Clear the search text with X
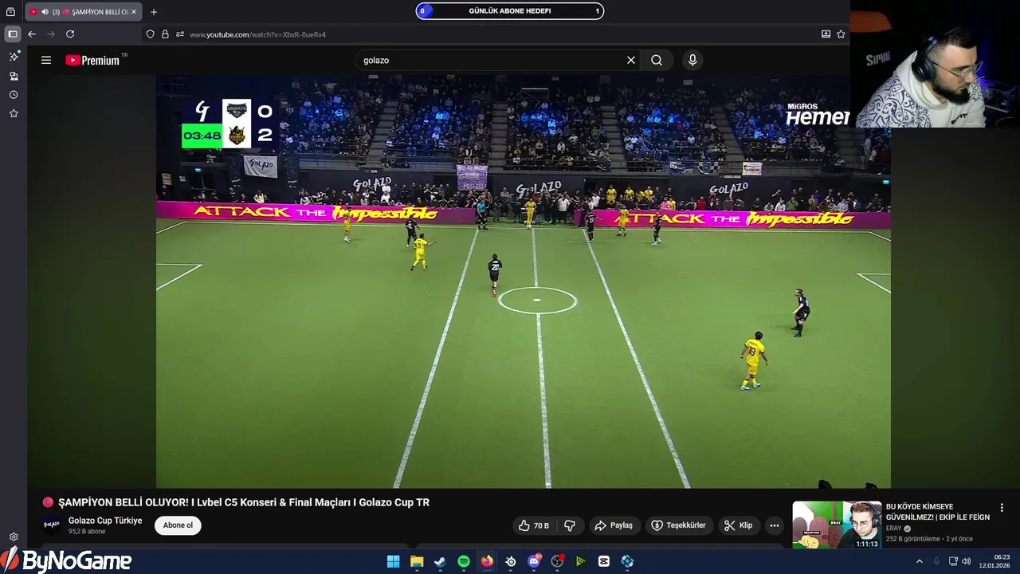This screenshot has height=574, width=1020. [x=631, y=60]
